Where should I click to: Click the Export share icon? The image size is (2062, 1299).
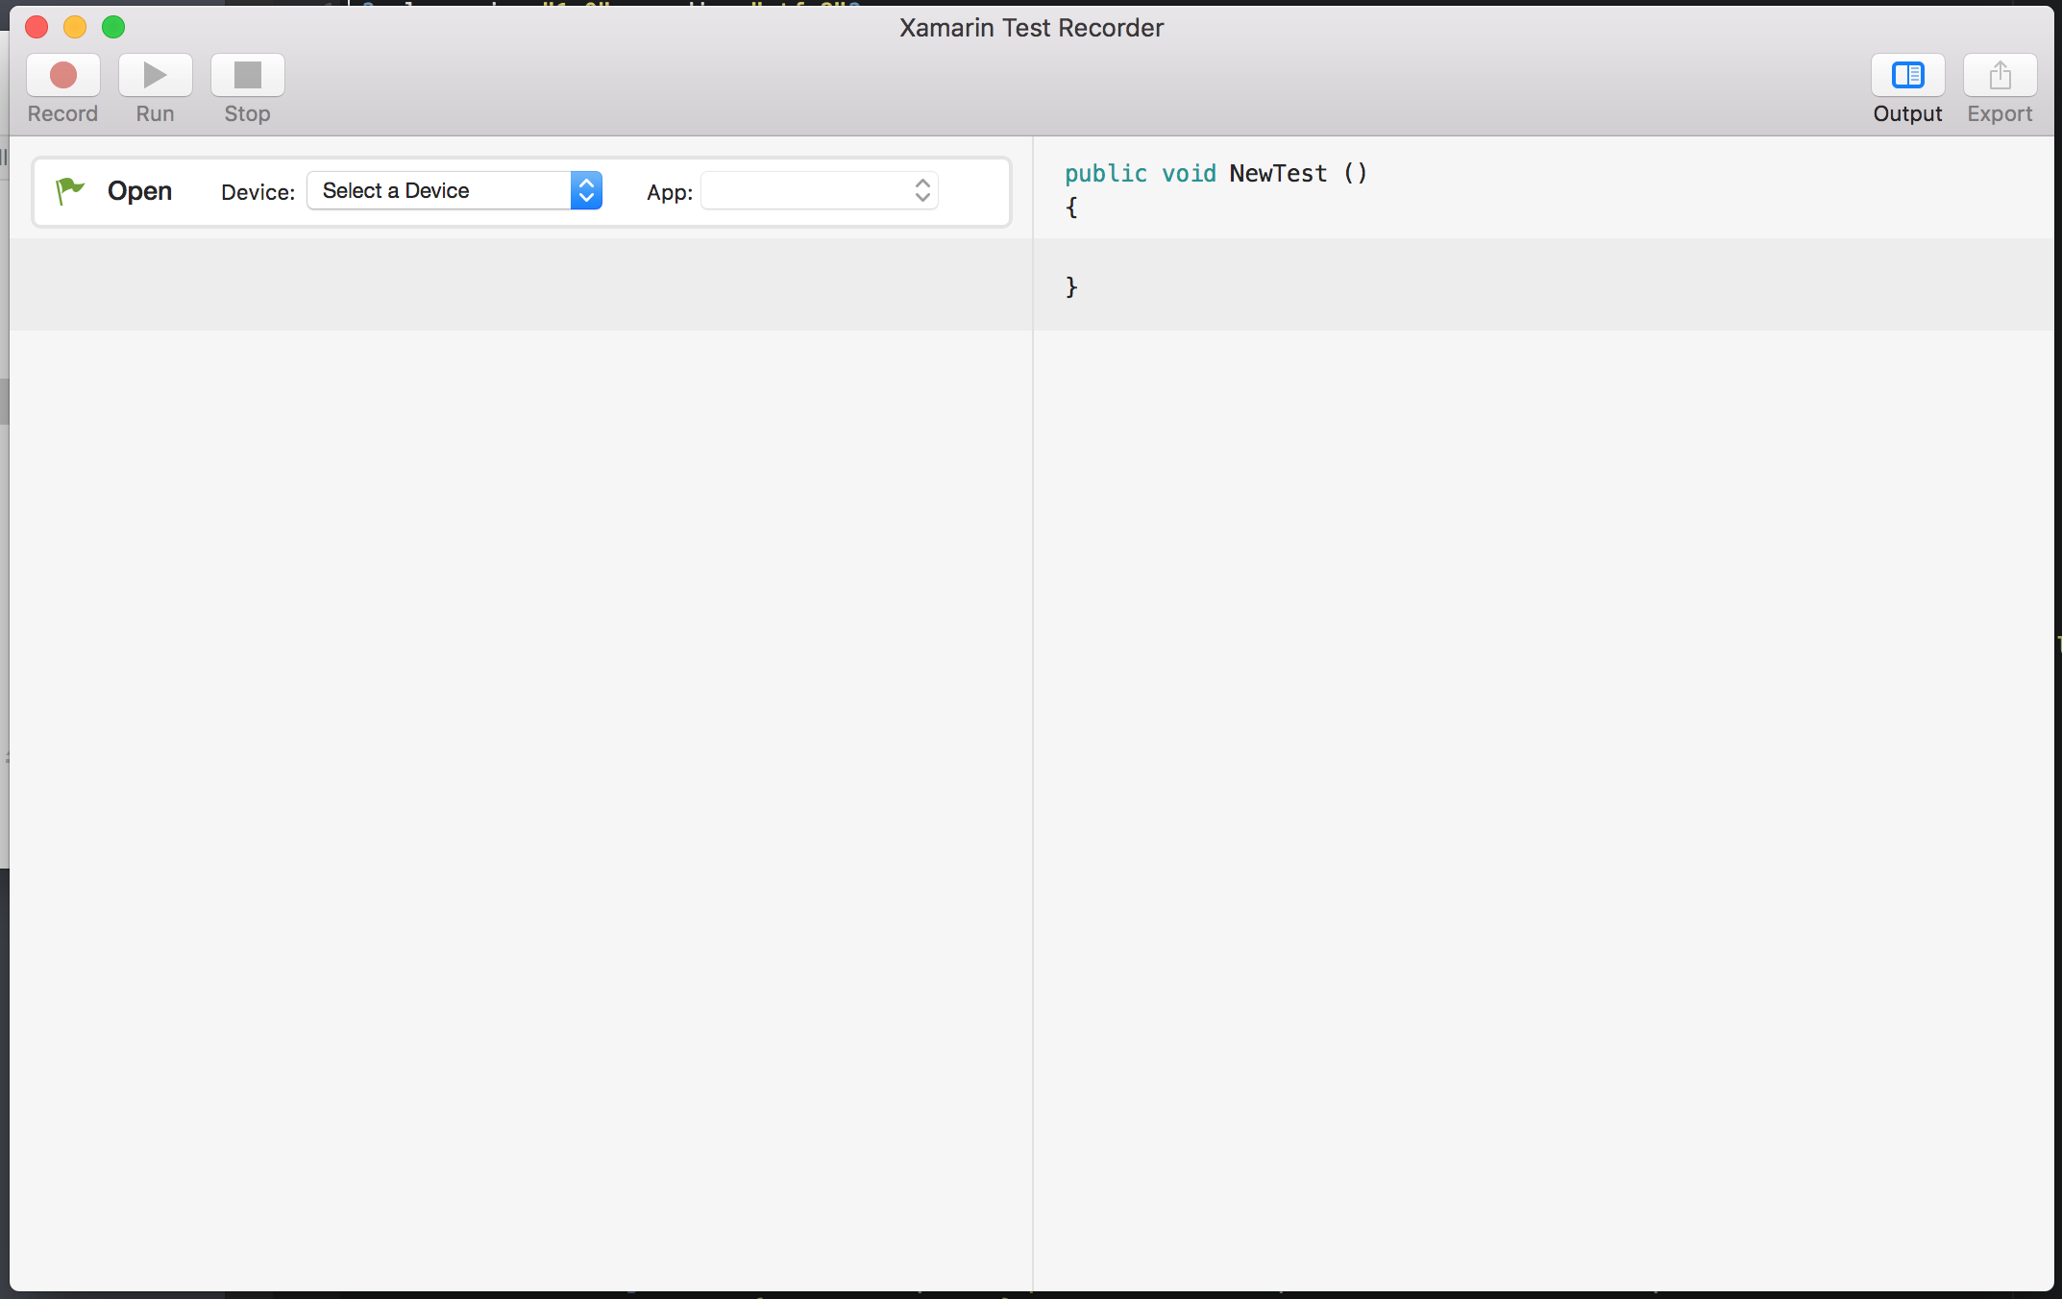2000,75
